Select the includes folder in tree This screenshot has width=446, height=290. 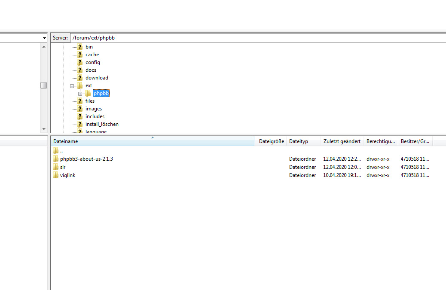point(95,116)
